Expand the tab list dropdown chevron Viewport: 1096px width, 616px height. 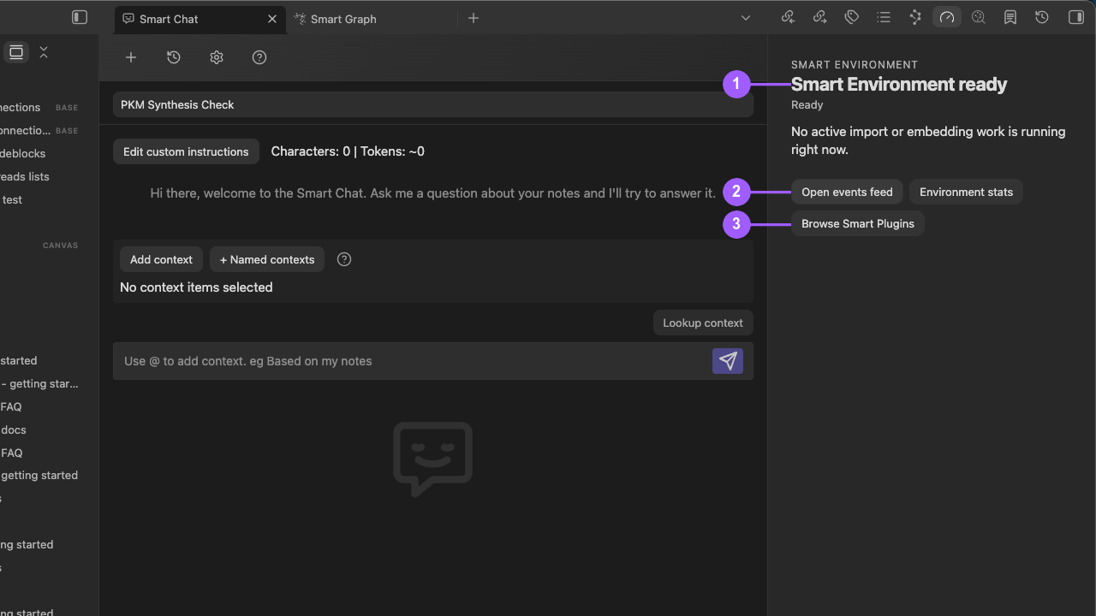(746, 18)
